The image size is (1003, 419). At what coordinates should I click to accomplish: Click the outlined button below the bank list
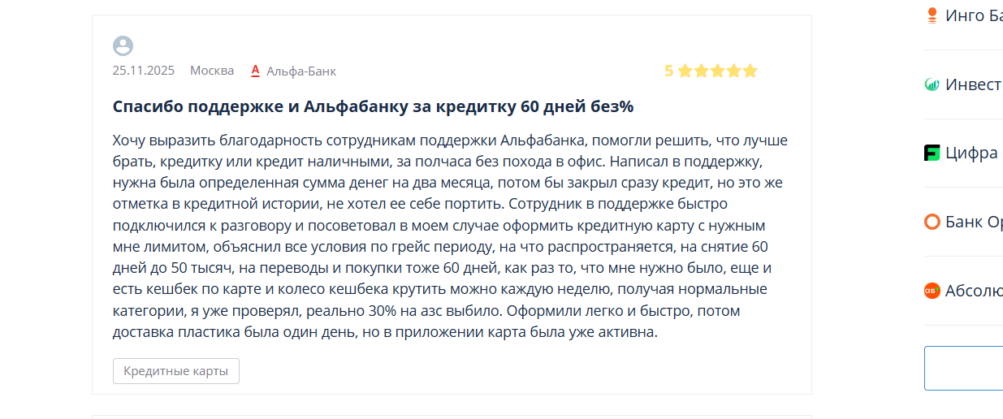coord(964,369)
